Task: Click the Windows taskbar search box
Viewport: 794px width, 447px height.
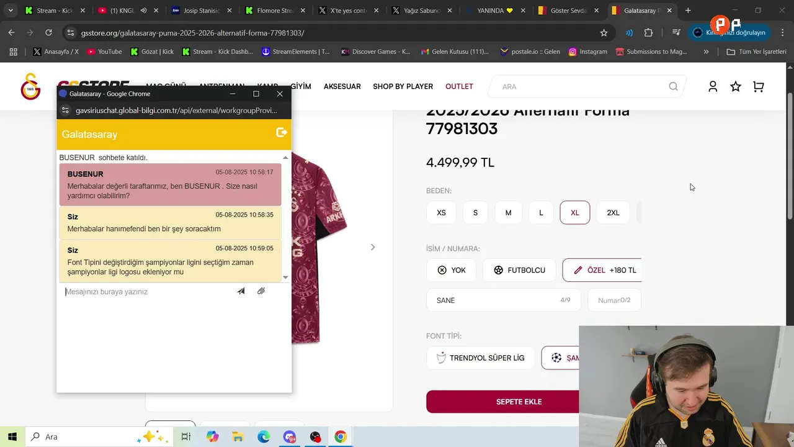Action: pyautogui.click(x=99, y=437)
